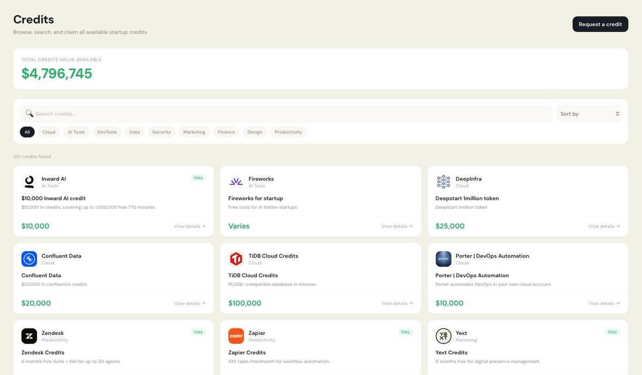
Task: View details of Fireworks for startup
Action: click(x=397, y=226)
